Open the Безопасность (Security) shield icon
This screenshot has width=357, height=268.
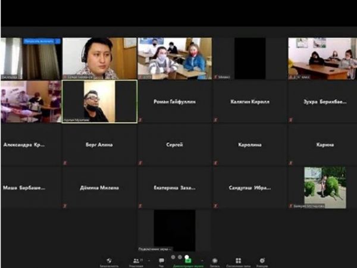109,260
